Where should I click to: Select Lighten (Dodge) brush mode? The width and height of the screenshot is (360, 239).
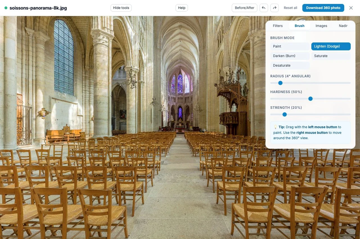click(x=331, y=46)
